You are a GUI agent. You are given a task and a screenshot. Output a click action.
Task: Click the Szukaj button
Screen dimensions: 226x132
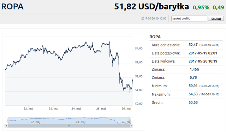[216, 19]
